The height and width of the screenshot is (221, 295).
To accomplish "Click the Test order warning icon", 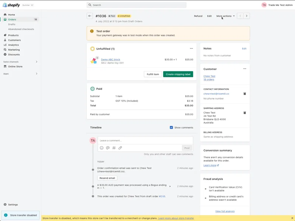I will click(92, 31).
